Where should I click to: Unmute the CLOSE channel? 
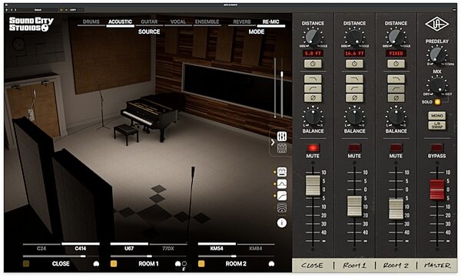coord(313,147)
